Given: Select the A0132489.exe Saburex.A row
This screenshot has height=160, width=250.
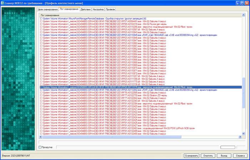Looking at the screenshot, I should click(141, 131).
